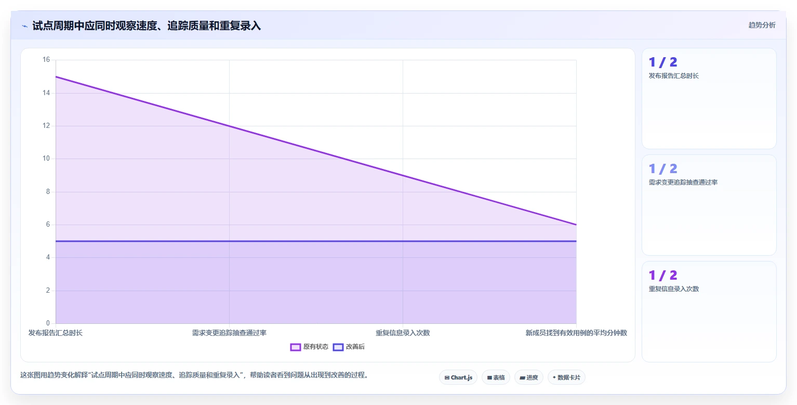Select the 进度 tag chip

(x=529, y=377)
